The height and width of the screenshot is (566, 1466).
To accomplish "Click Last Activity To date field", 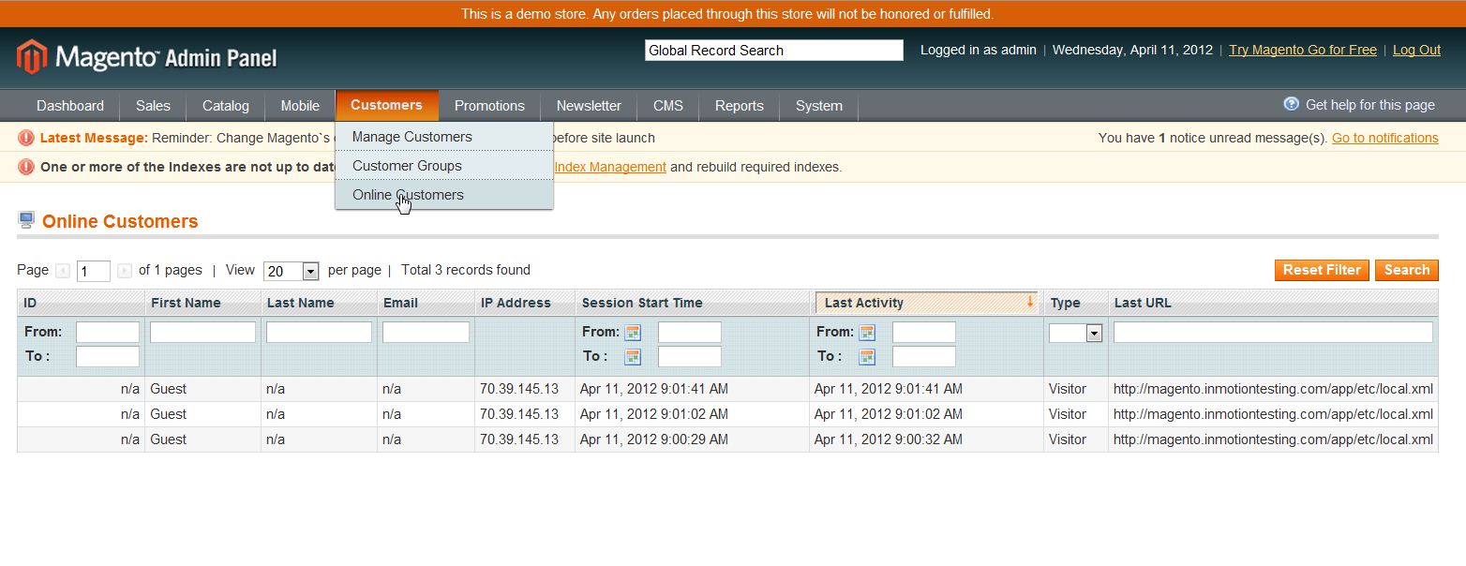I will point(924,357).
